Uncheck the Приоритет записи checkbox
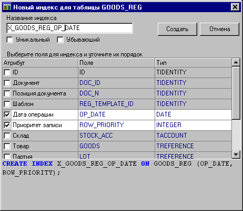The width and height of the screenshot is (243, 211). coord(7,125)
